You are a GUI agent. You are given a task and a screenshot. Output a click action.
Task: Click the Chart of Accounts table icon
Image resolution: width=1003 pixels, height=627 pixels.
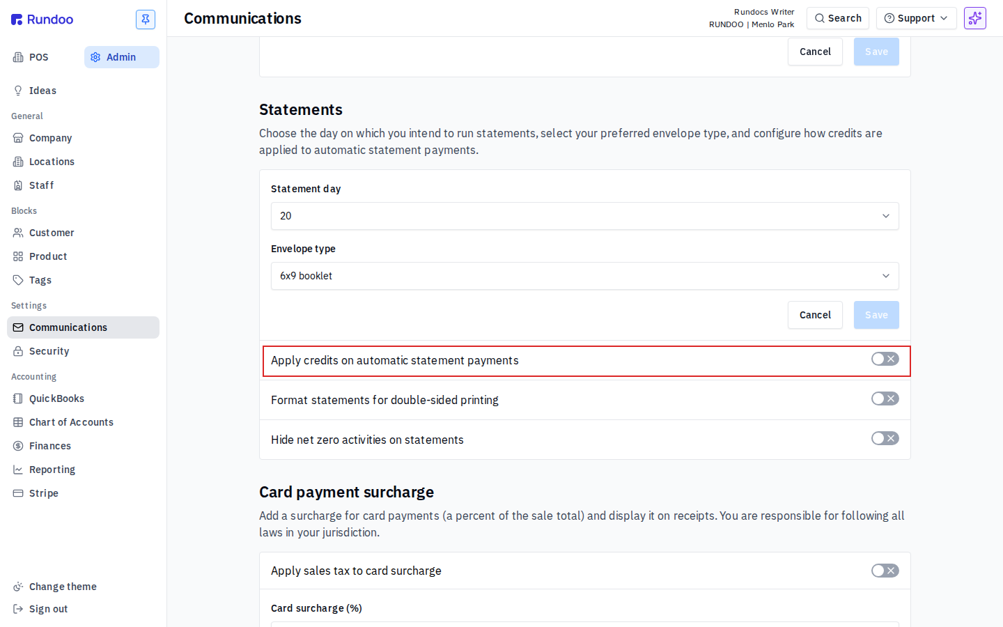[18, 422]
